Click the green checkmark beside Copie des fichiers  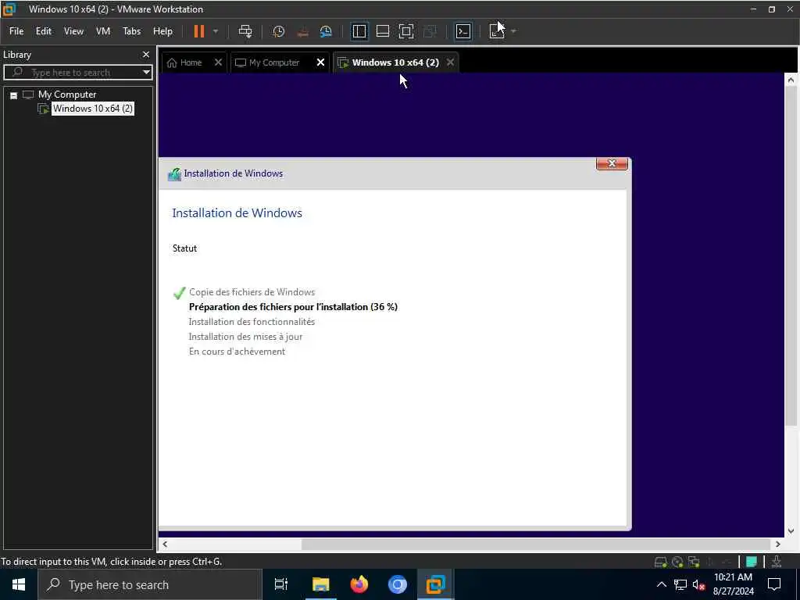(179, 293)
